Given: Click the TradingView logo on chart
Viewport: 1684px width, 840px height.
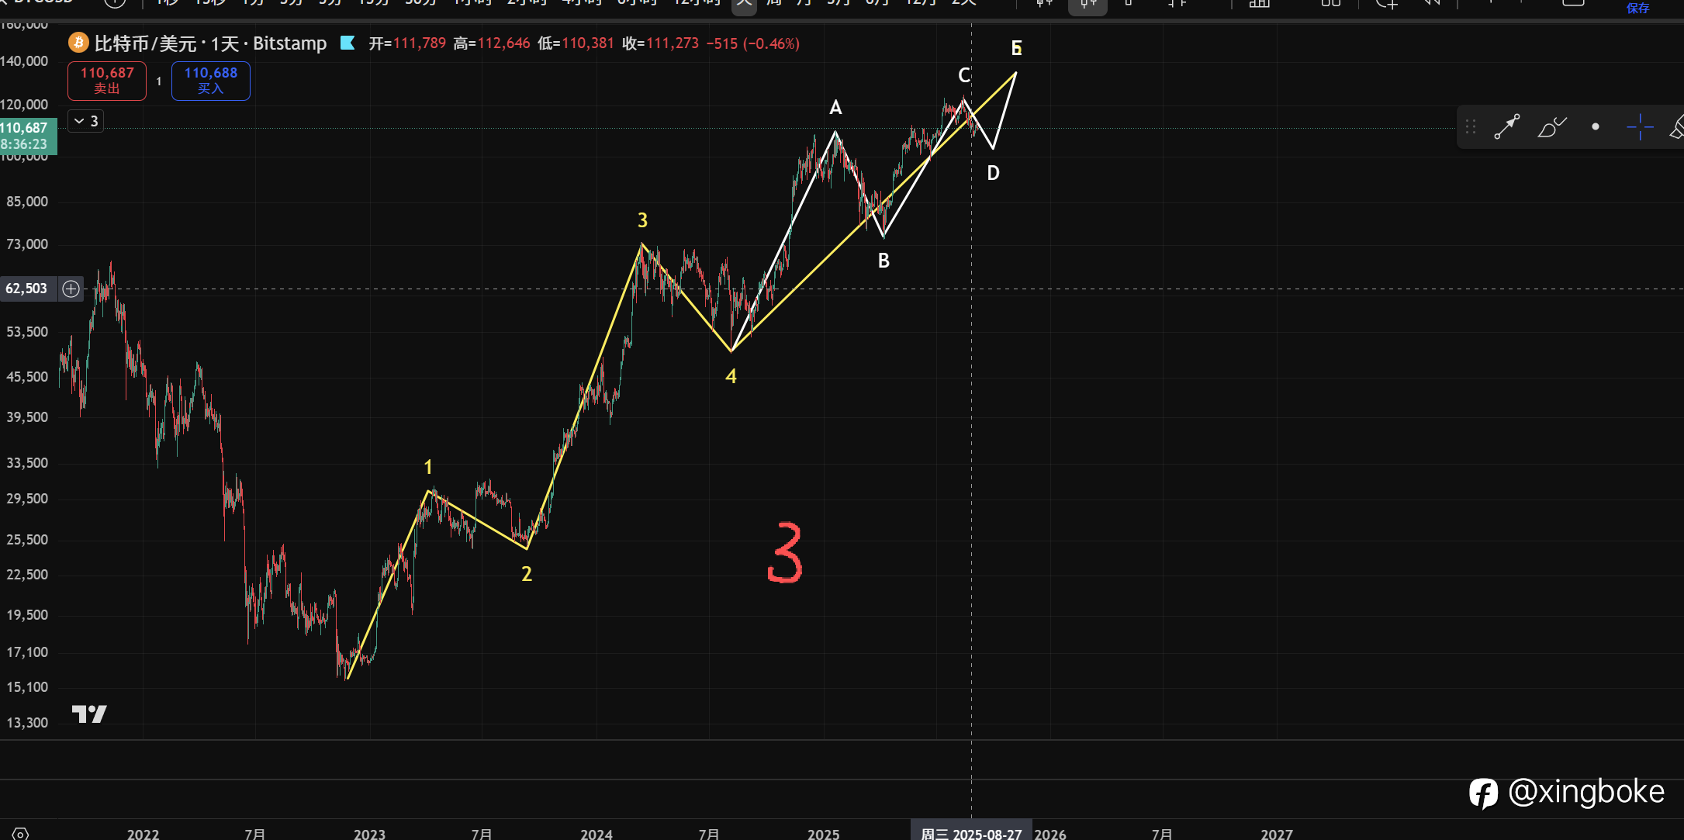Looking at the screenshot, I should tap(89, 714).
